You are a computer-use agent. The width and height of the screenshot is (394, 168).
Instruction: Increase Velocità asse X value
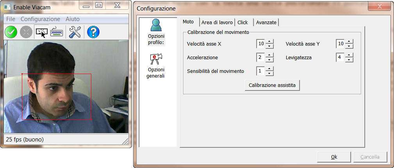click(x=269, y=41)
